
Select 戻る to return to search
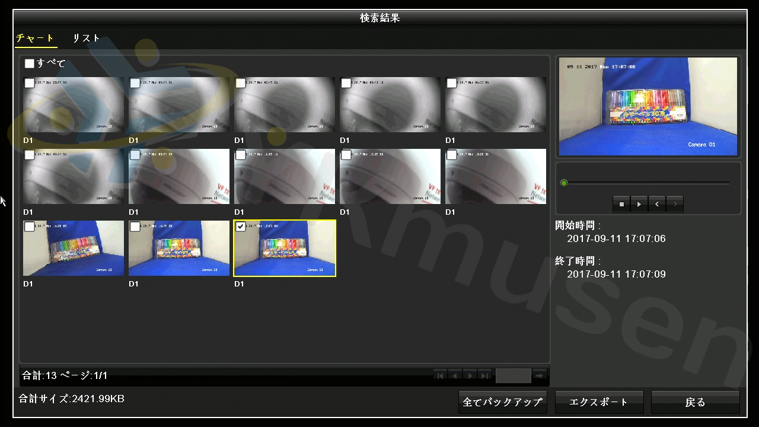coord(694,401)
